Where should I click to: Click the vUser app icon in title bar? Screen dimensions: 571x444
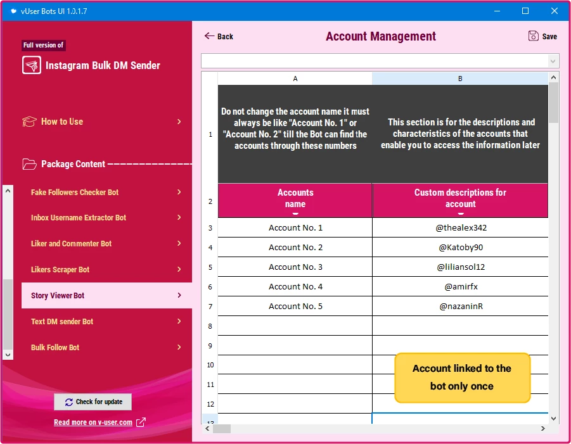tap(14, 11)
